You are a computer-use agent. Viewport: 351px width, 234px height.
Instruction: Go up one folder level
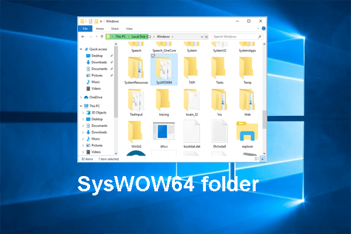pyautogui.click(x=102, y=36)
